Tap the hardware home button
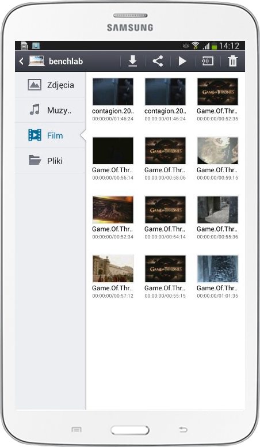The width and height of the screenshot is (260, 447). [130, 430]
